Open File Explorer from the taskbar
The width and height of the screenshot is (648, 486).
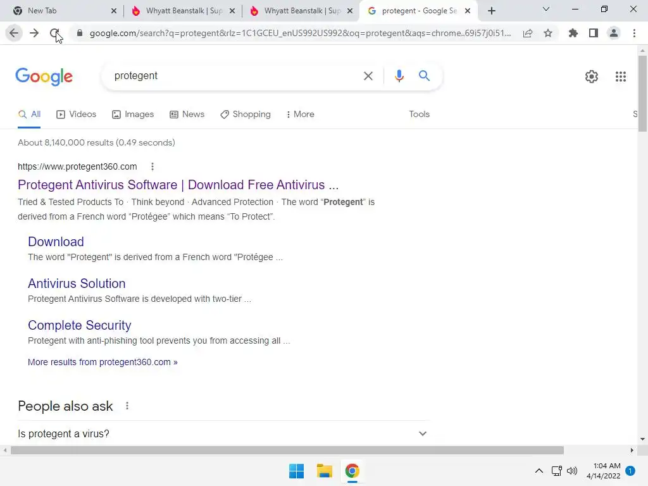pos(325,471)
